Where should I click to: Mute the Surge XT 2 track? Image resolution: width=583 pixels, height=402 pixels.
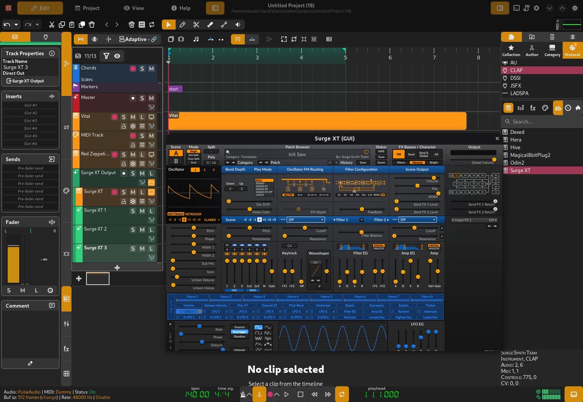tap(142, 230)
